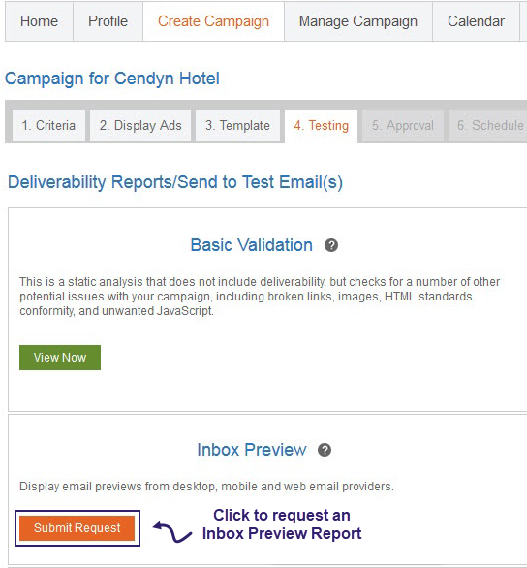Viewport: 527px width, 568px height.
Task: Click the Inbox Preview heading
Action: point(252,450)
